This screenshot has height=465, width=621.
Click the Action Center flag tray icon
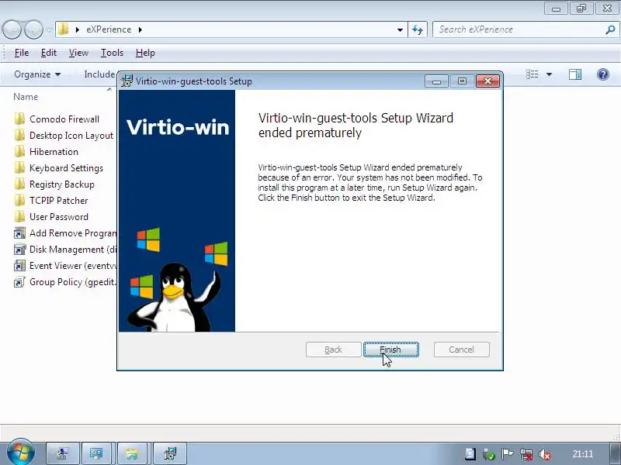tap(507, 454)
